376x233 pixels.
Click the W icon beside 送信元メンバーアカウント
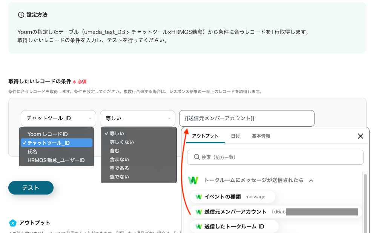coord(199,212)
